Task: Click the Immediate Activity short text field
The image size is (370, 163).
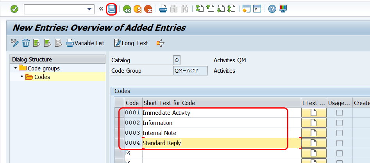Action: 222,113
